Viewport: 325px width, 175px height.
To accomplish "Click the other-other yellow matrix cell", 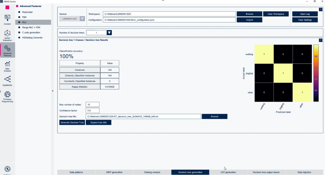I will [x=302, y=92].
